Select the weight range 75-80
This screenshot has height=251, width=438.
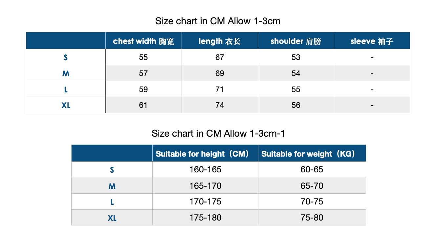tap(312, 218)
